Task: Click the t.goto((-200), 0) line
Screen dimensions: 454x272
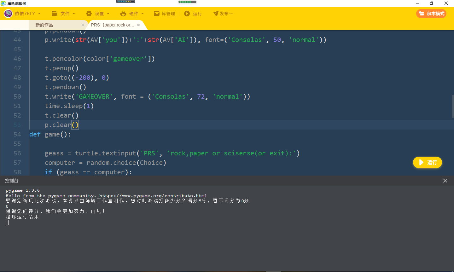Action: 77,78
